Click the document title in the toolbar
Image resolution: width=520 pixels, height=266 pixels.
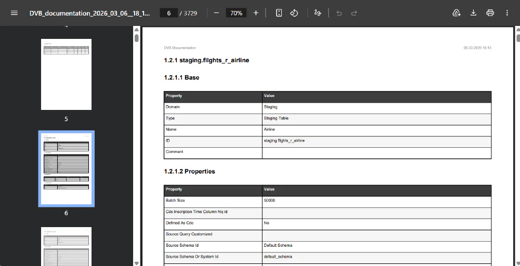89,13
